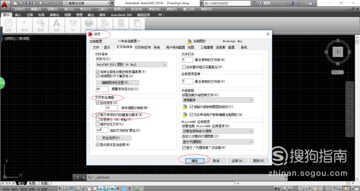Click the 增量保存百分比 input field

[102, 89]
